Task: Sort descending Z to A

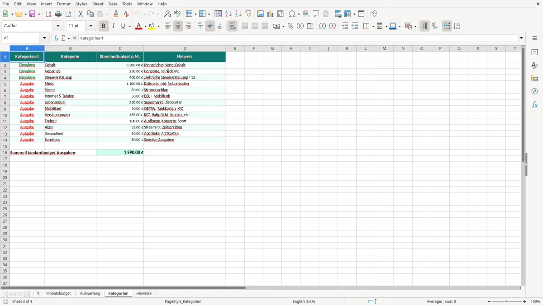Action: [x=238, y=14]
